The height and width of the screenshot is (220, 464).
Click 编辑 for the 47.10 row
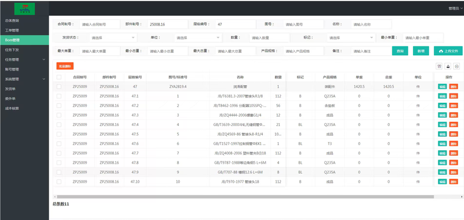tap(443, 182)
